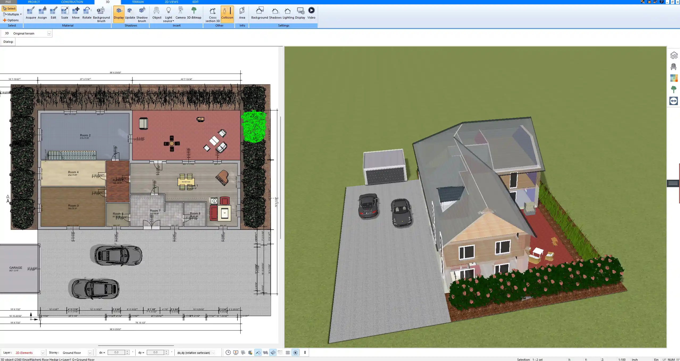Toggle the grid icon in bottom toolbar
Screen dimensions: 680x361
[288, 353]
